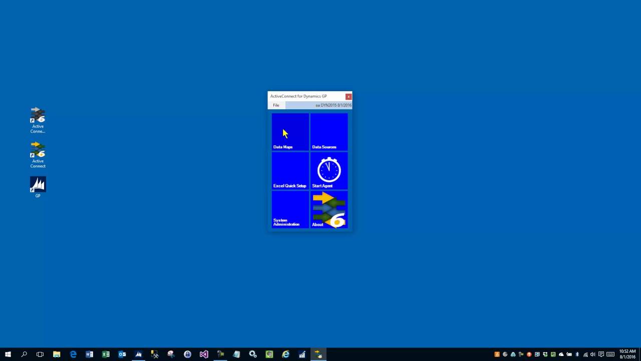Open File Explorer from the taskbar
The height and width of the screenshot is (361, 641).
point(57,354)
